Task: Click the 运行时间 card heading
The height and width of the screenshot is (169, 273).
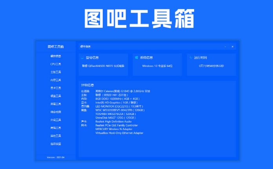Action: pyautogui.click(x=200, y=57)
